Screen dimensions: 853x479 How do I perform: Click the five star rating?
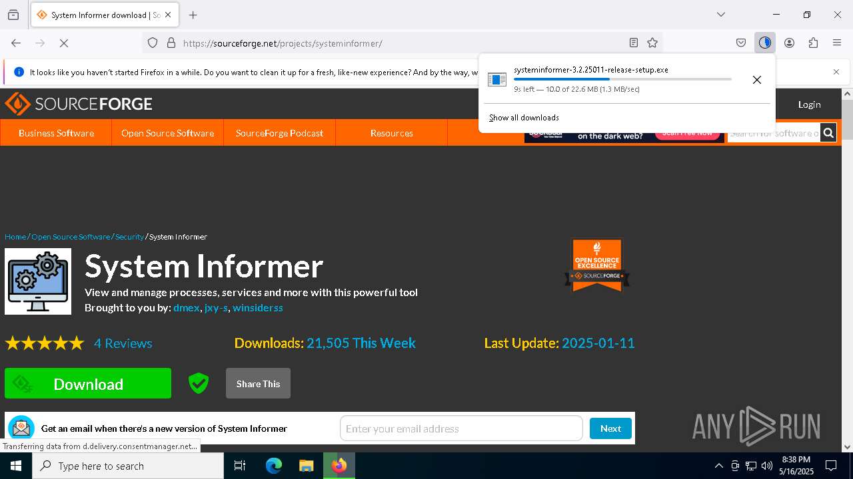45,343
